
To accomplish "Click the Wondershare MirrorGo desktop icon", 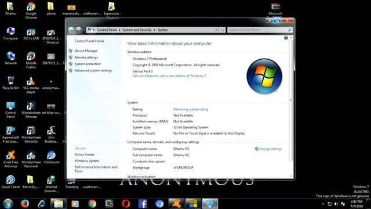I will (x=31, y=135).
